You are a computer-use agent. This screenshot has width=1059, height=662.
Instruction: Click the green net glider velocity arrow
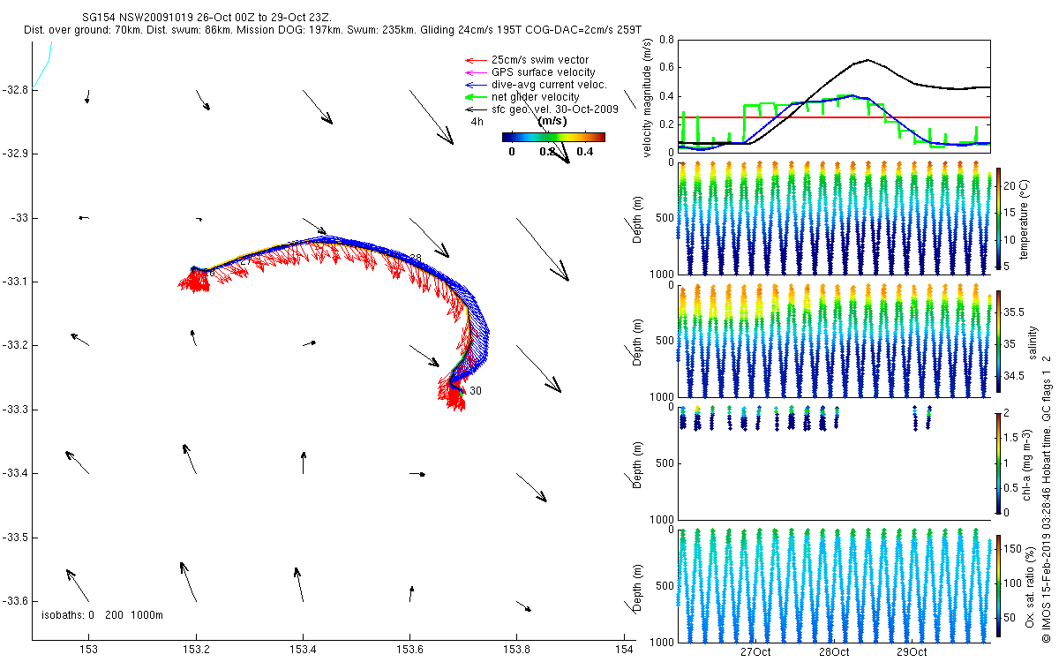[475, 97]
